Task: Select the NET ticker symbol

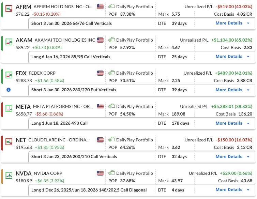Action: [20, 140]
